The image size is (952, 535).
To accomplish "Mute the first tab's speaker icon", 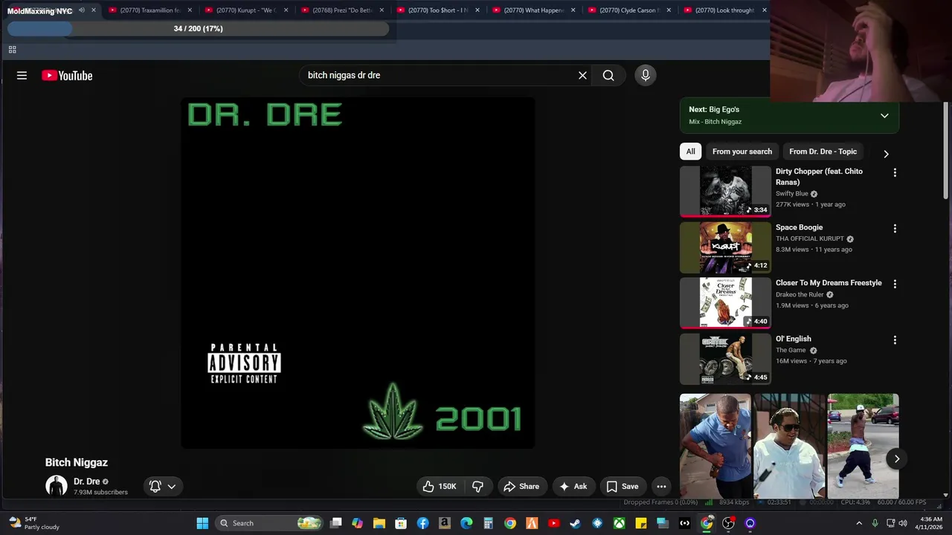I will point(82,10).
